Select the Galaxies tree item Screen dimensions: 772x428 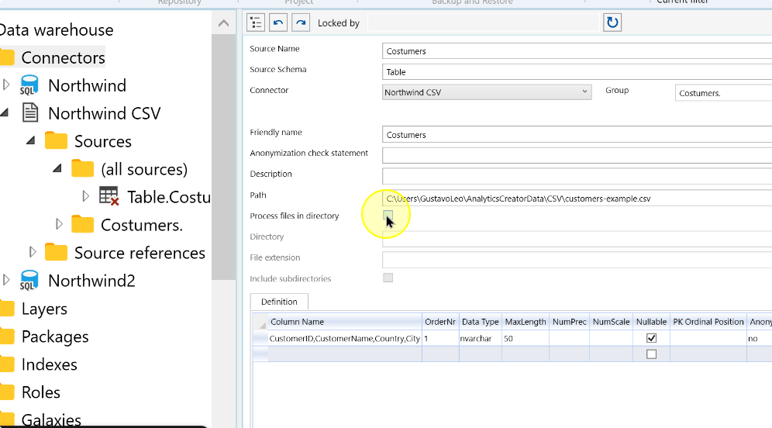point(51,419)
